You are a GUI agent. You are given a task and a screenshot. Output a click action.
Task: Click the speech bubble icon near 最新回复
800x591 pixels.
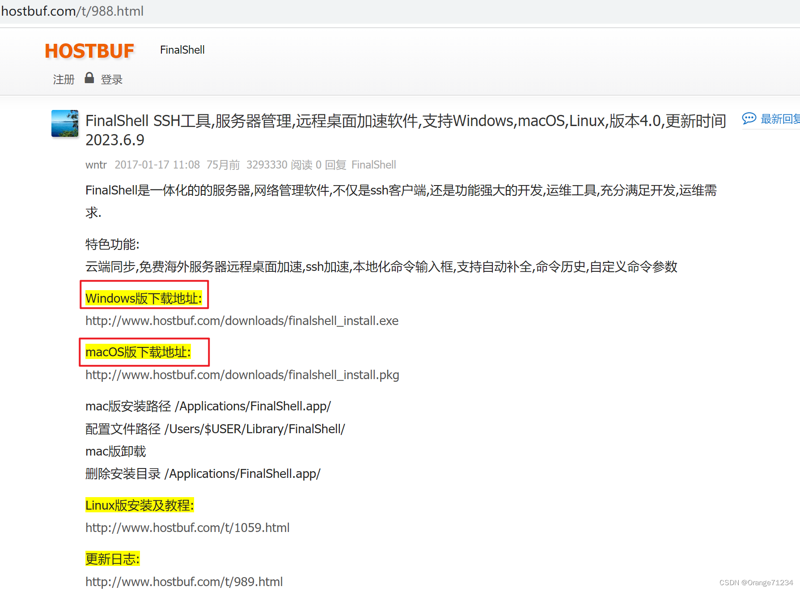point(749,118)
